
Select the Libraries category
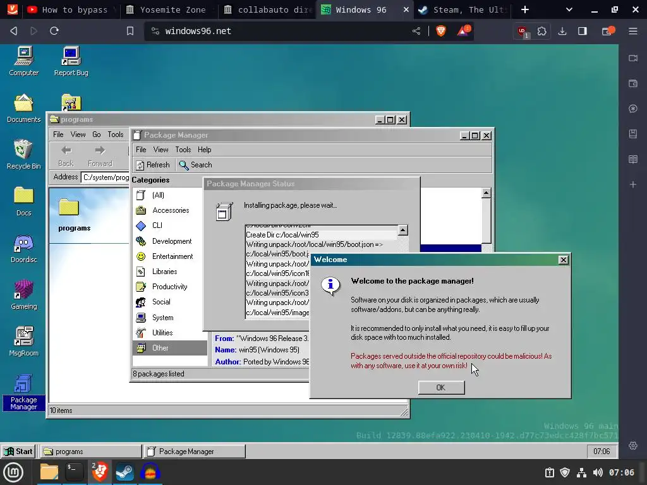click(x=170, y=272)
